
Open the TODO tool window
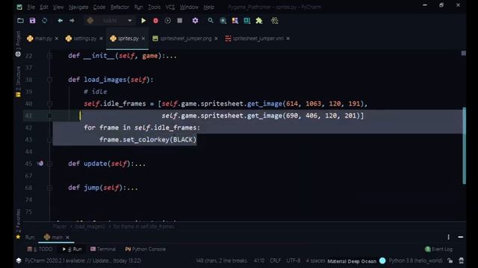tap(40, 249)
